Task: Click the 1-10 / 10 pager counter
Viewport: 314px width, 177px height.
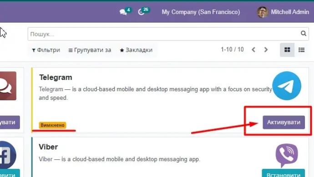Action: coord(232,49)
